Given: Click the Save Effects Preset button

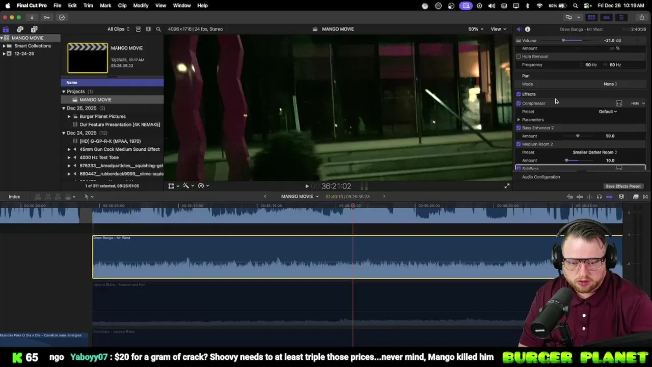Looking at the screenshot, I should 623,186.
